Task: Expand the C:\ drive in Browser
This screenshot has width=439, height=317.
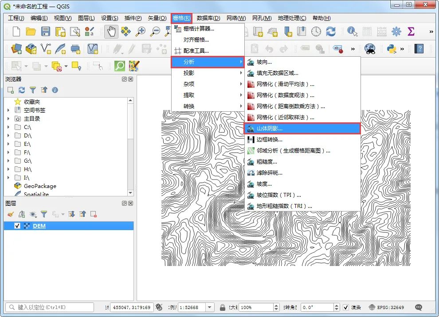Action: [x=8, y=127]
